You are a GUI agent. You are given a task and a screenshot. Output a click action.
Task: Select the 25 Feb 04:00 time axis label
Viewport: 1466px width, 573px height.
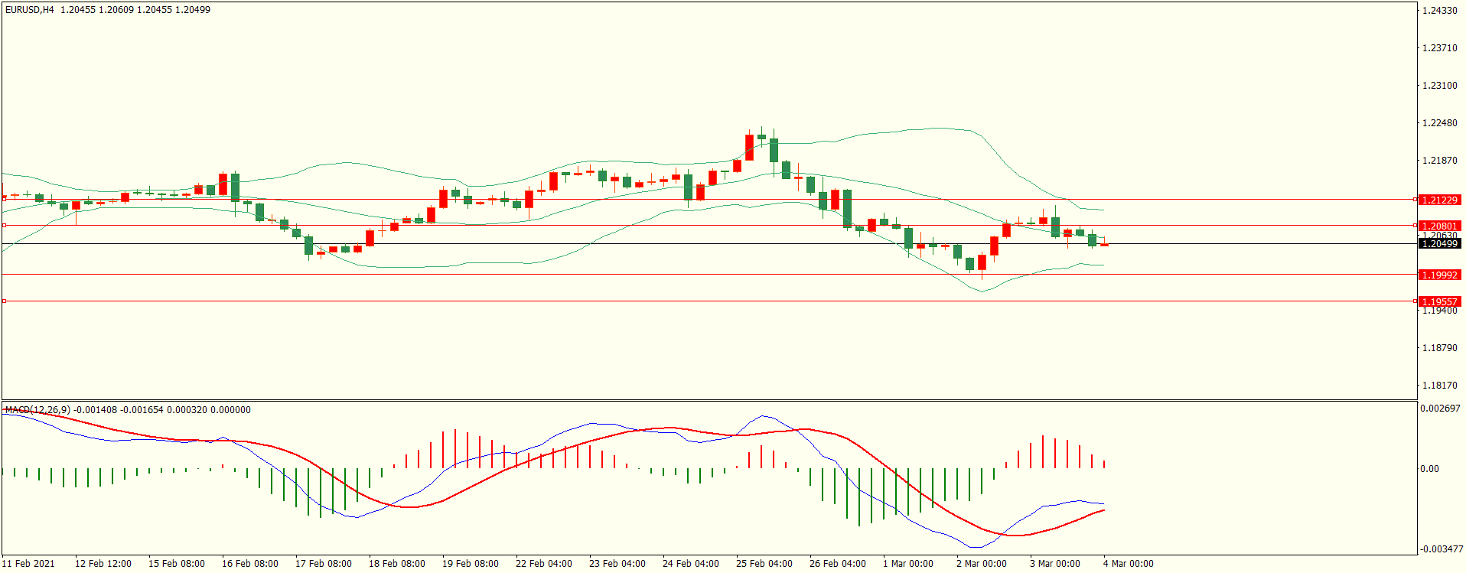(x=764, y=564)
